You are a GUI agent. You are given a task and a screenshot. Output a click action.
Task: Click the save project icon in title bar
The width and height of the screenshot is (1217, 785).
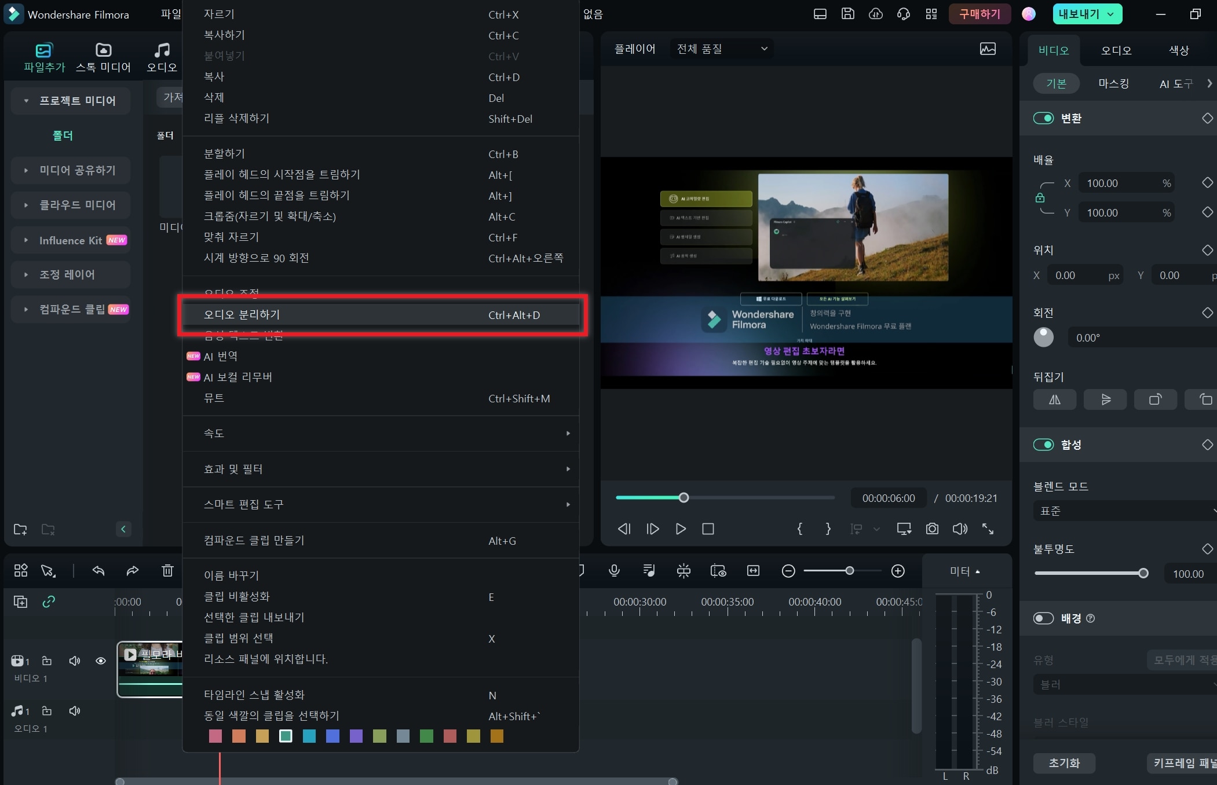pyautogui.click(x=847, y=14)
